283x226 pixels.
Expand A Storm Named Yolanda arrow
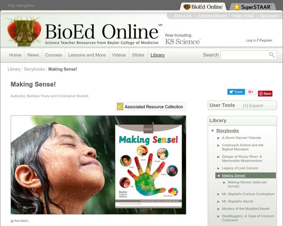pos(218,138)
